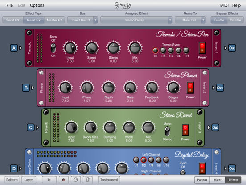Image resolution: width=246 pixels, height=185 pixels.
Task: Click the Phaser Phase knob
Action: click(x=87, y=88)
